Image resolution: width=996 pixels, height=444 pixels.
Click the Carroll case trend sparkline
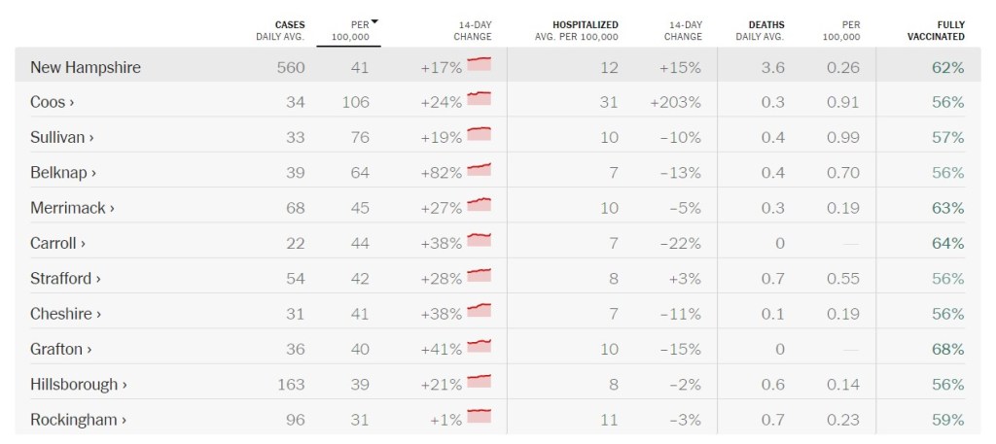479,240
